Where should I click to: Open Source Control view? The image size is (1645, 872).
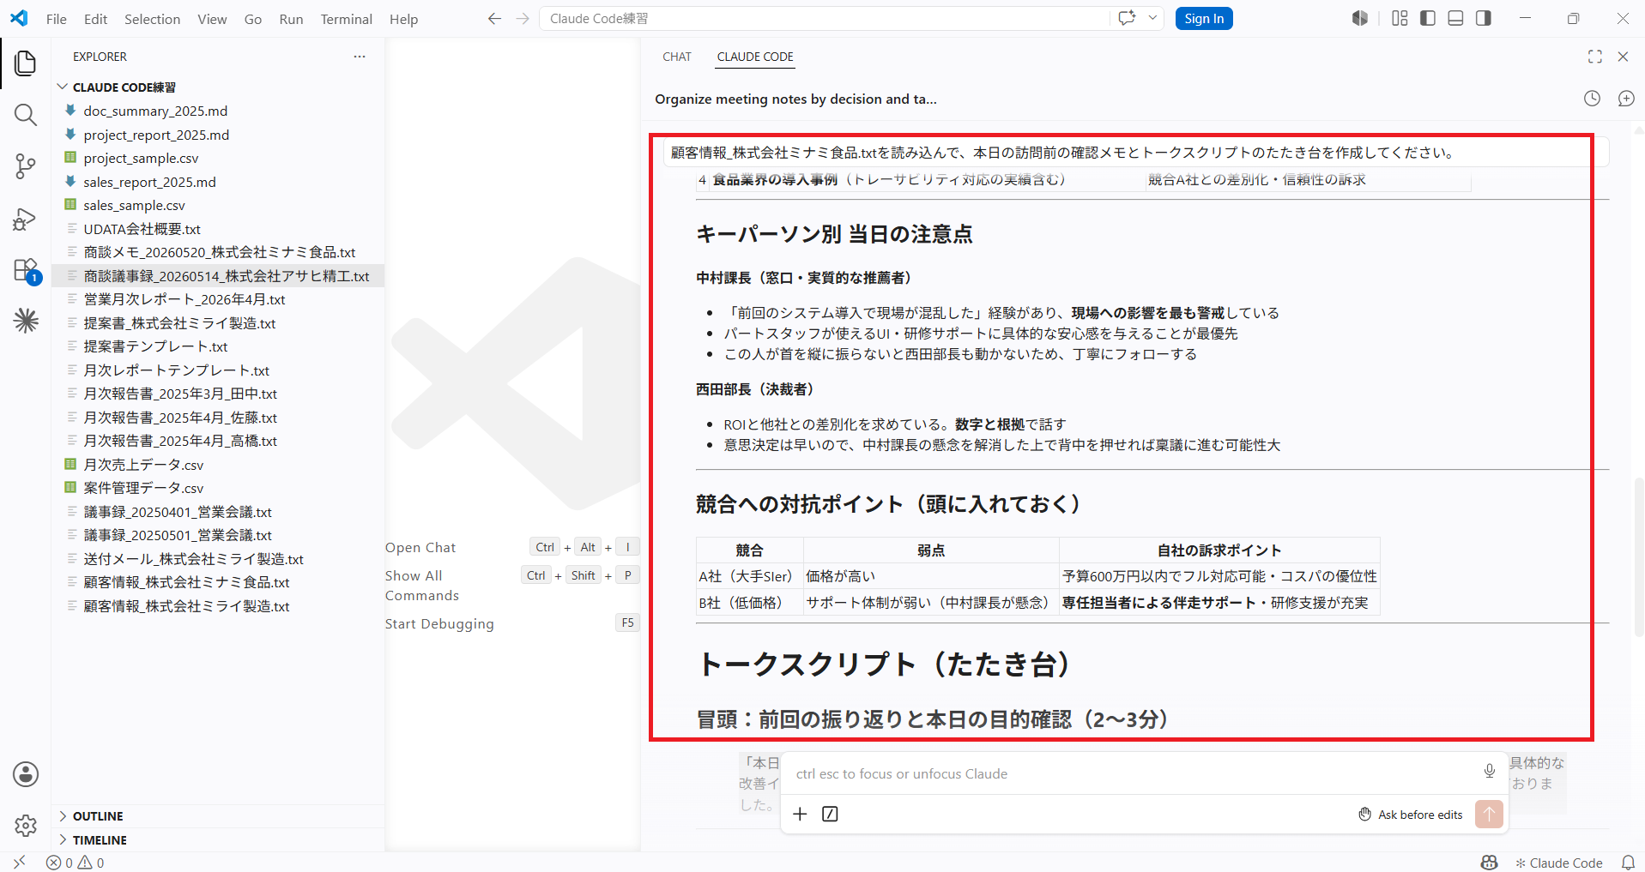point(26,166)
